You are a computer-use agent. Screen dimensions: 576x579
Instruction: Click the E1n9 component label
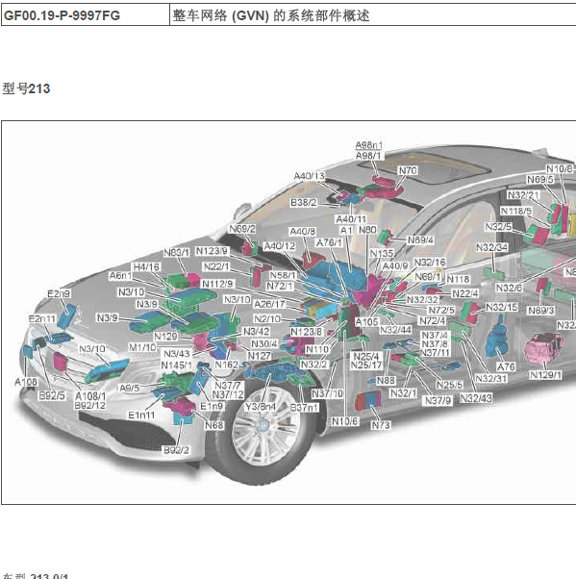[212, 406]
